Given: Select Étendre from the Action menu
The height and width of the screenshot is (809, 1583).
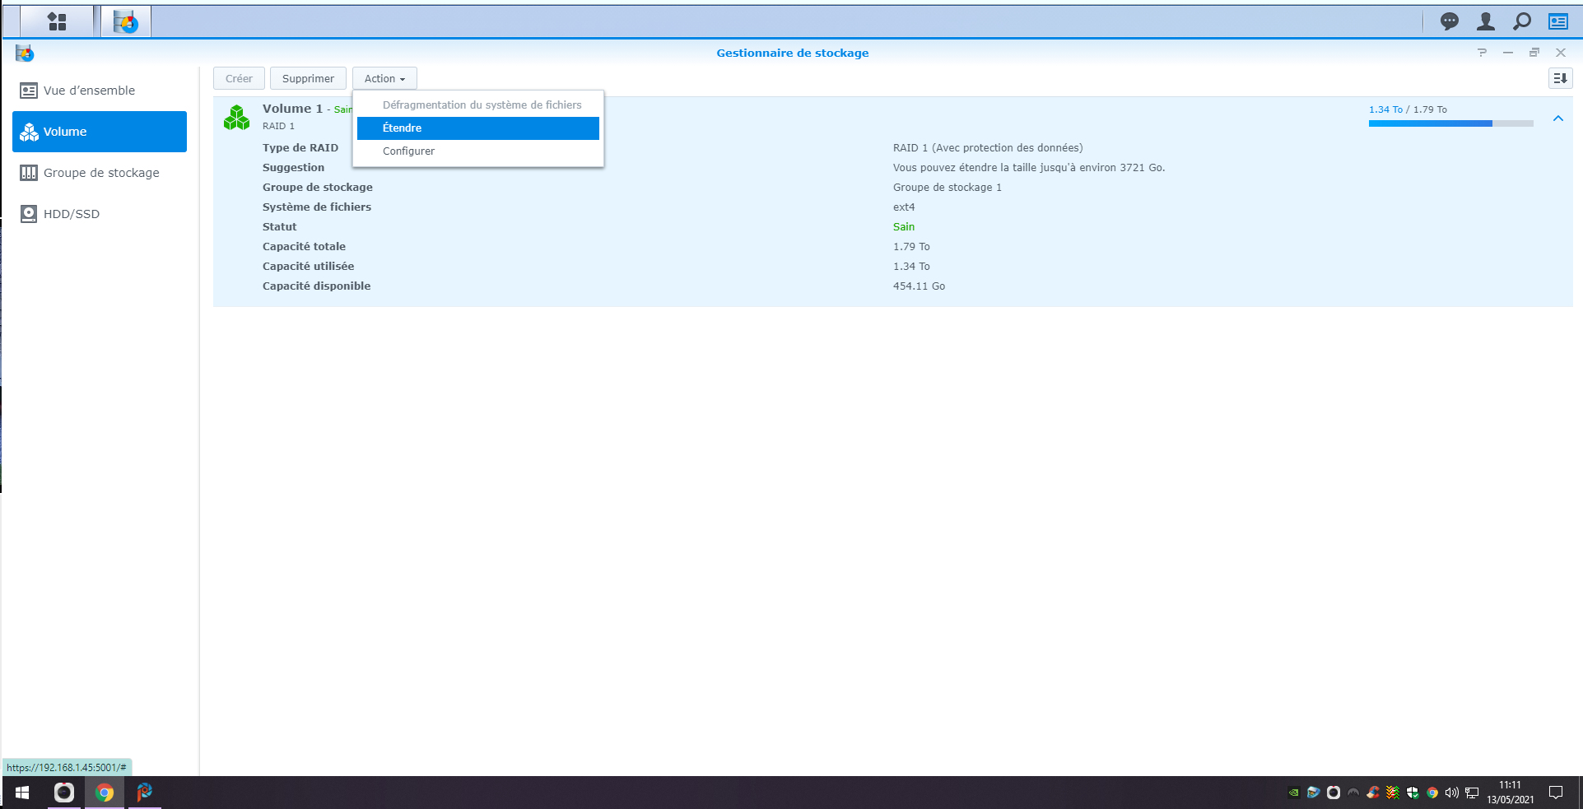Looking at the screenshot, I should (x=477, y=128).
